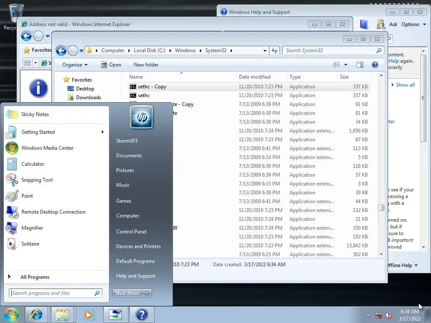Click Explorer refresh address button
This screenshot has height=323, width=431.
click(x=274, y=50)
